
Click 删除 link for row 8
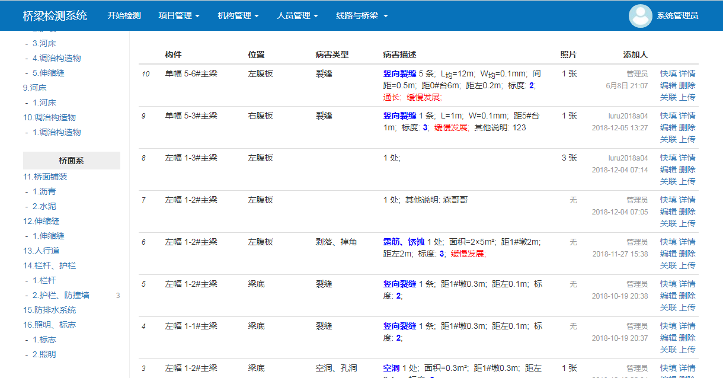pos(687,169)
